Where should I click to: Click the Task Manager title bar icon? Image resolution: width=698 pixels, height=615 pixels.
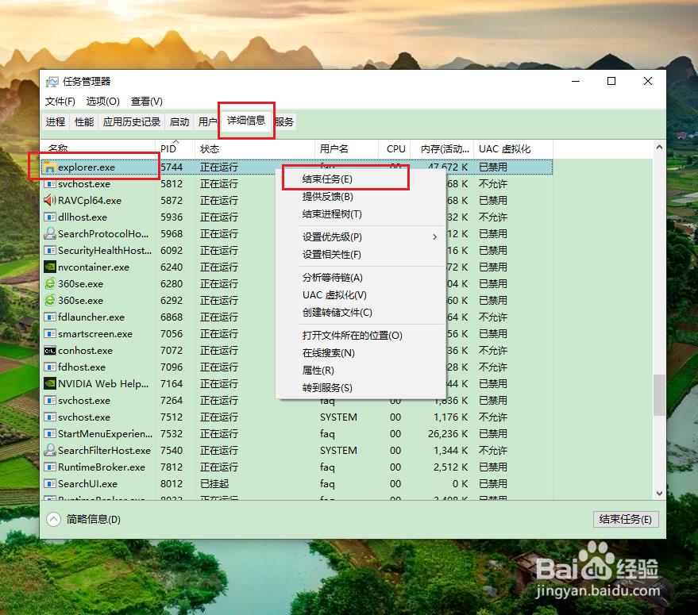coord(52,80)
